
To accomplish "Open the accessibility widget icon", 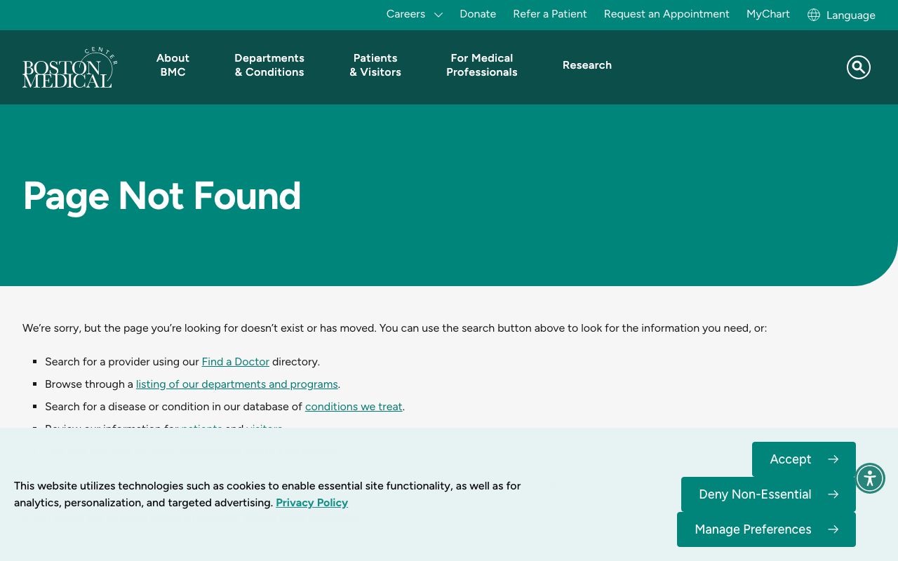I will (x=870, y=478).
